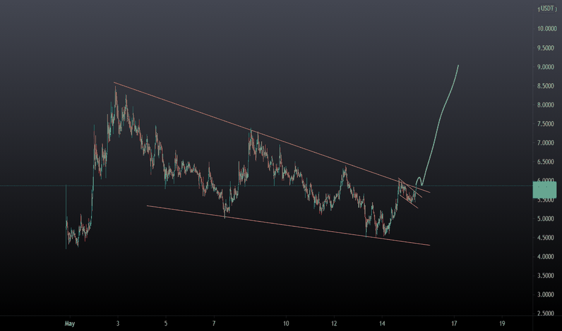This screenshot has width=562, height=331.
Task: Click date 12 on the time axis
Action: [334, 324]
